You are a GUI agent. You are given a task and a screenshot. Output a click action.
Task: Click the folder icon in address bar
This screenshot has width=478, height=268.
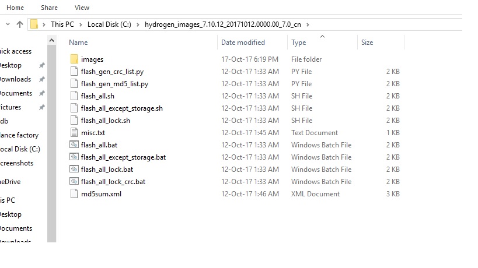click(x=34, y=24)
